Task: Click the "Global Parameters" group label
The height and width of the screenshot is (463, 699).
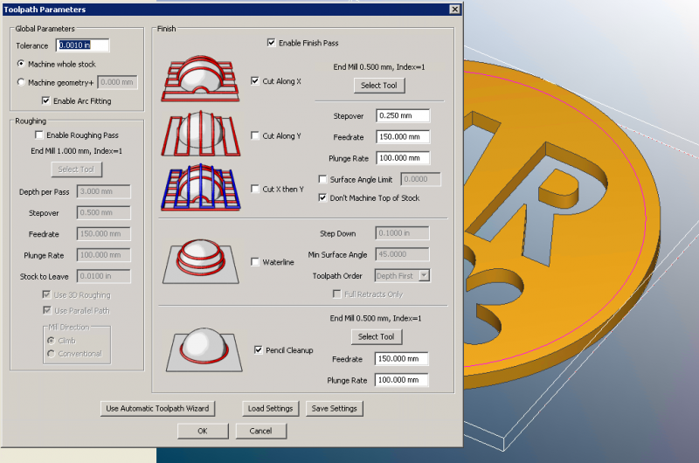Action: (45, 29)
